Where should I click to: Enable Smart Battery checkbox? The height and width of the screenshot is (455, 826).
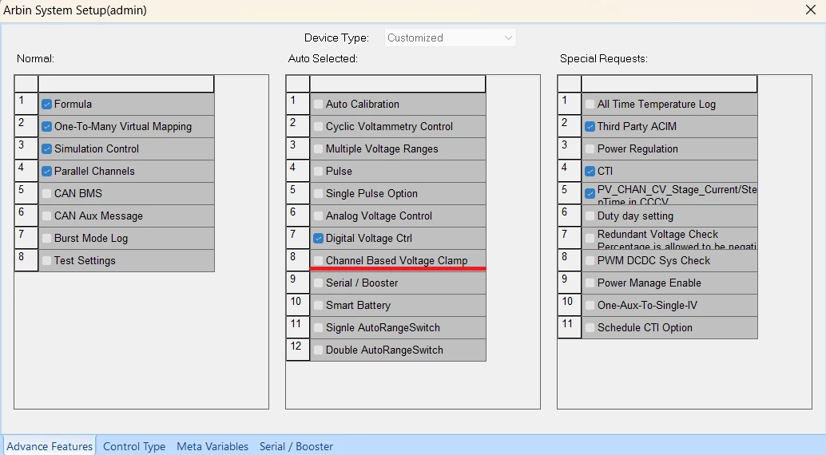318,305
